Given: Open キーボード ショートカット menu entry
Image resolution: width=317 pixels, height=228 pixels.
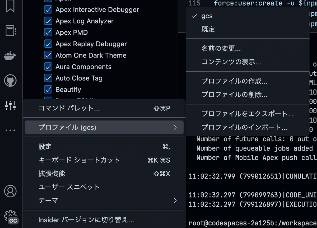Looking at the screenshot, I should [x=104, y=160].
